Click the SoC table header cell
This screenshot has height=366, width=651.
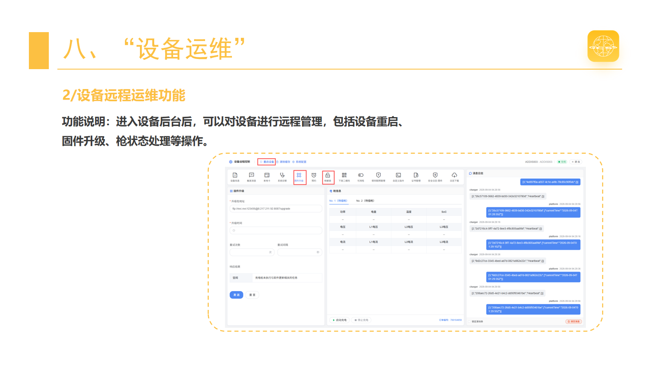[x=444, y=212]
